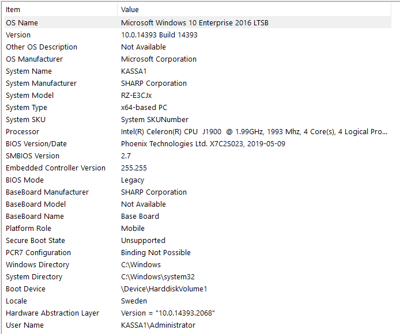
Task: Select the User Name row
Action: 25,325
